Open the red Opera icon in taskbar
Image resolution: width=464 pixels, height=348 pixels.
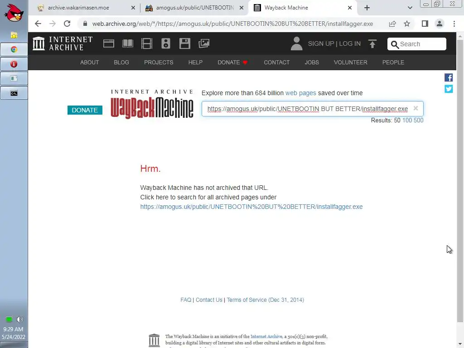pos(14,64)
